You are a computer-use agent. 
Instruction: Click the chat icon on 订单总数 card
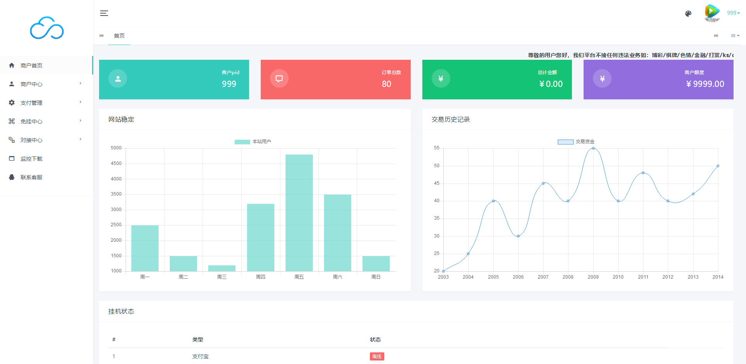click(x=279, y=79)
